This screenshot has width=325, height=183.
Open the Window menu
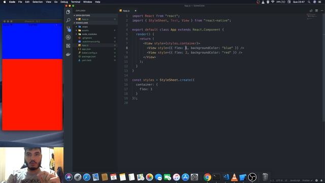point(87,2)
